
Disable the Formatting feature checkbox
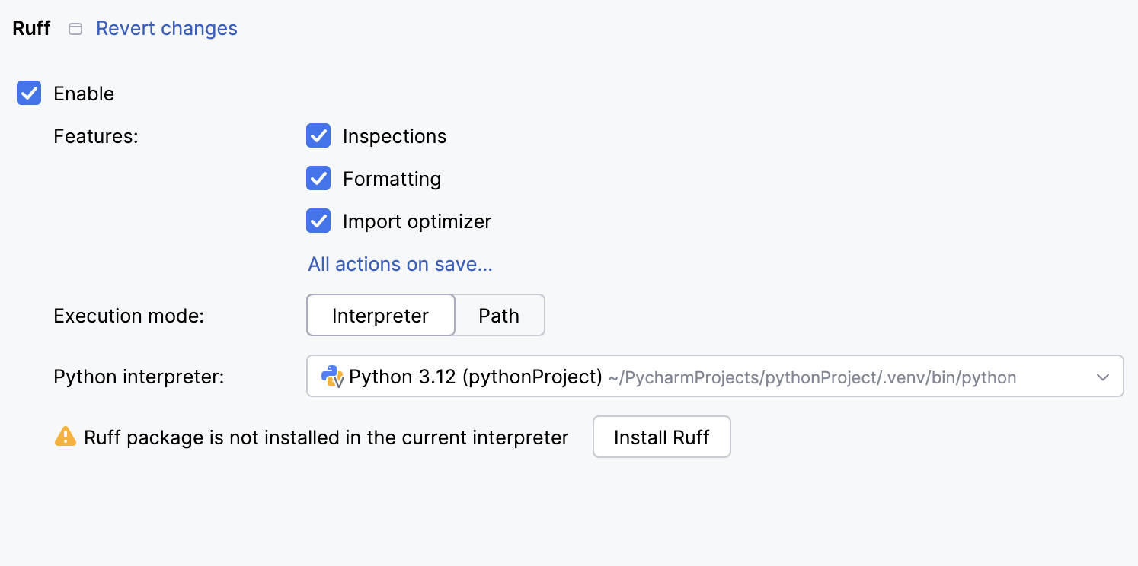318,179
